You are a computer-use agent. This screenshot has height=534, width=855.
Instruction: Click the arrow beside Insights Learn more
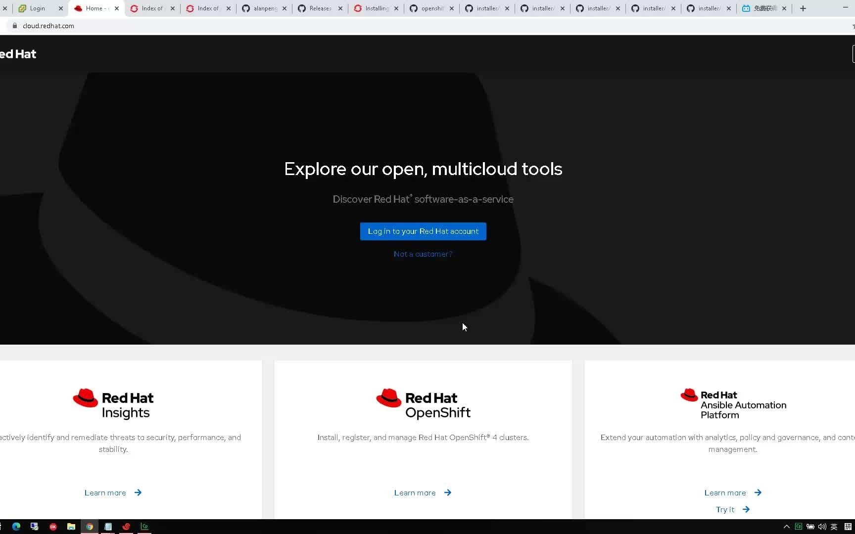click(138, 492)
